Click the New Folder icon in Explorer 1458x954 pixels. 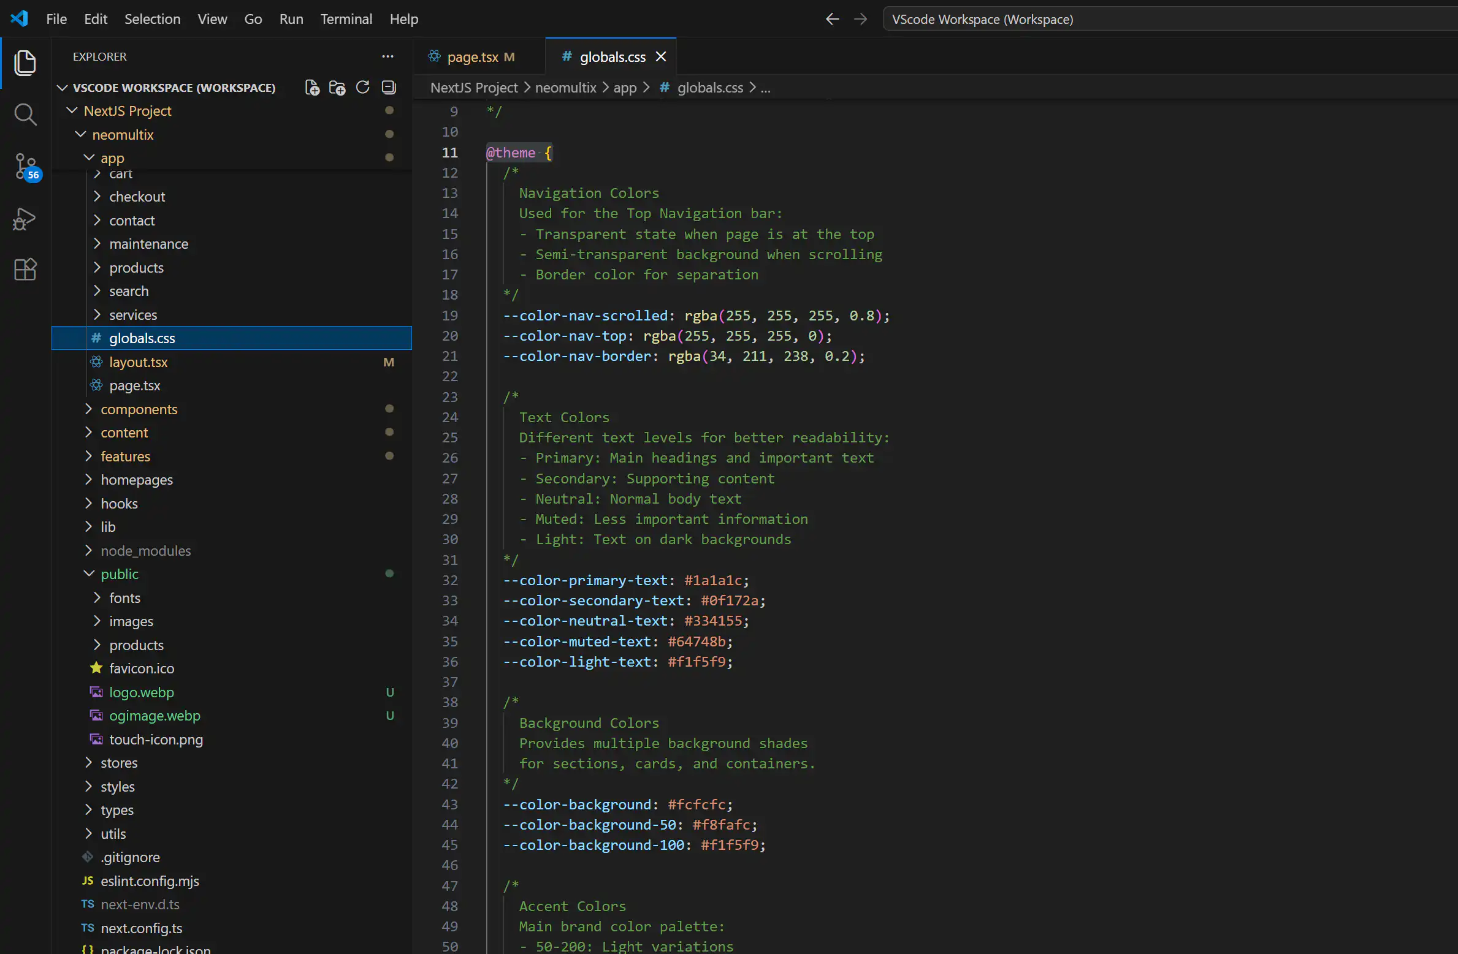coord(337,88)
